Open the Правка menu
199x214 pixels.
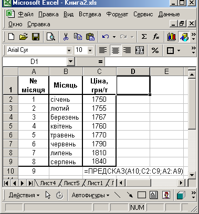pyautogui.click(x=48, y=14)
